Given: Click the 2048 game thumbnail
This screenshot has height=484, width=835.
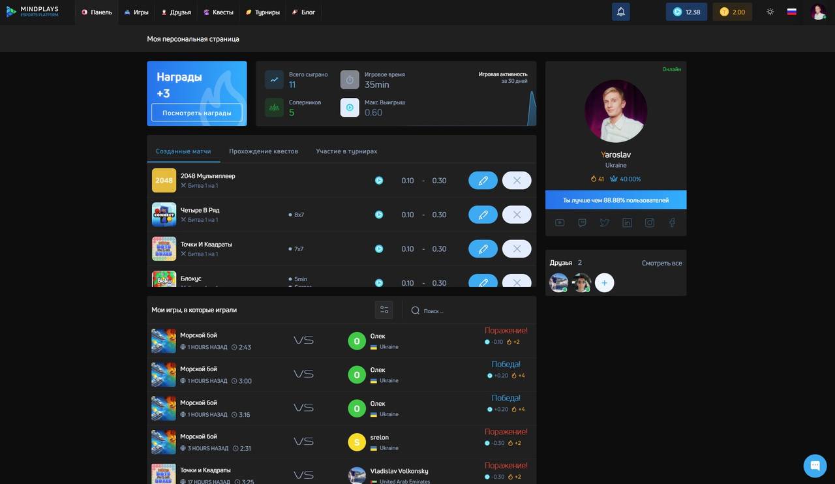Looking at the screenshot, I should click(x=164, y=181).
